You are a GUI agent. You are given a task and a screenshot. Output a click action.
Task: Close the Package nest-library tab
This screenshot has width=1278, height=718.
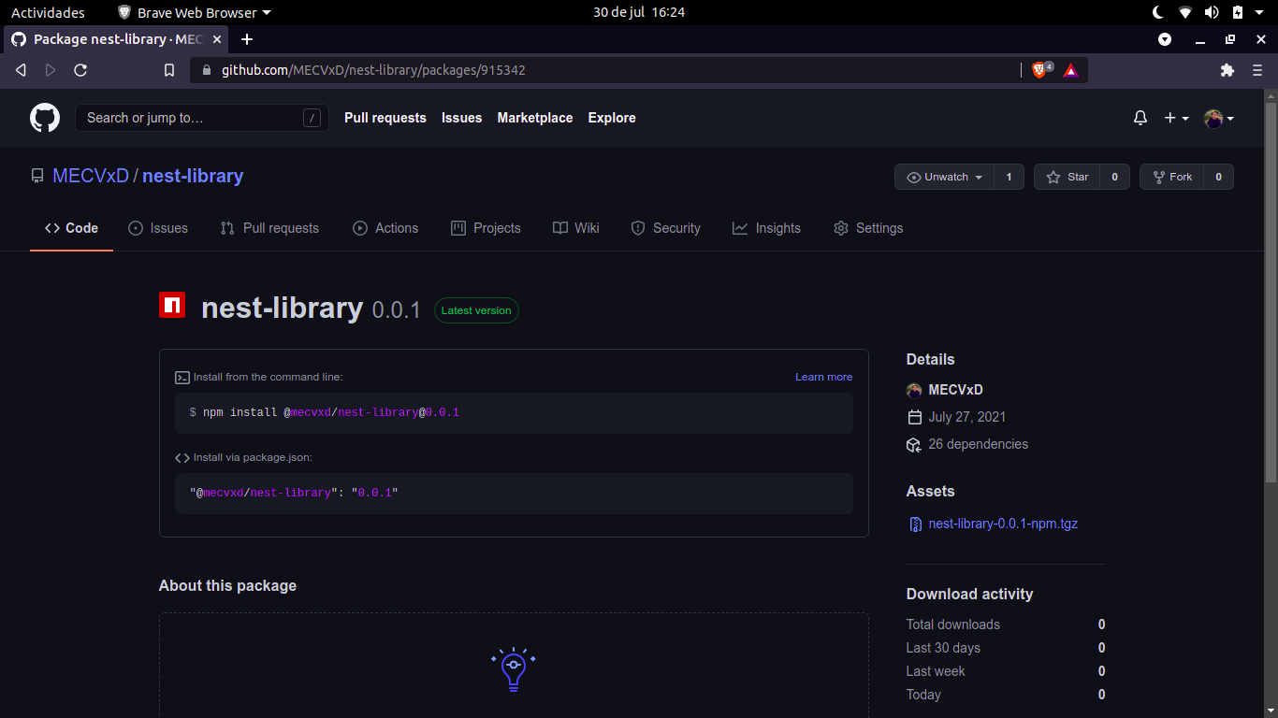[x=217, y=39]
